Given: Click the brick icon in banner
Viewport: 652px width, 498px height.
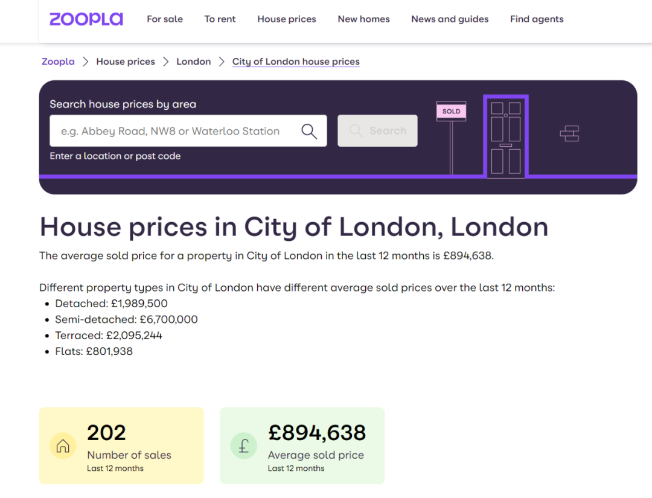Looking at the screenshot, I should pos(569,133).
